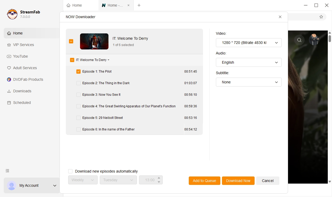Open the Subtitle dropdown set to None

[x=249, y=82]
